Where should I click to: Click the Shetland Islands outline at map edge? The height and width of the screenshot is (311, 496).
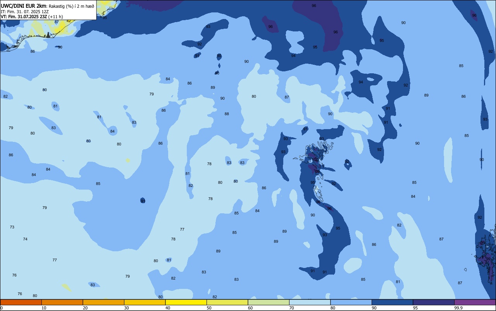[486, 254]
